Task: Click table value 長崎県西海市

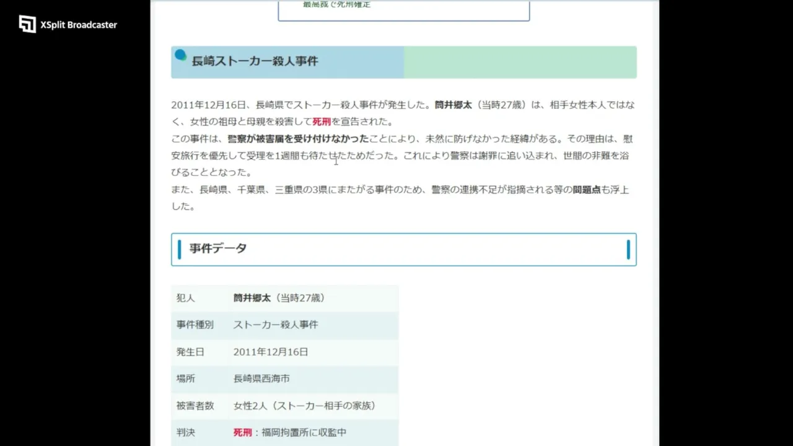Action: [x=261, y=378]
